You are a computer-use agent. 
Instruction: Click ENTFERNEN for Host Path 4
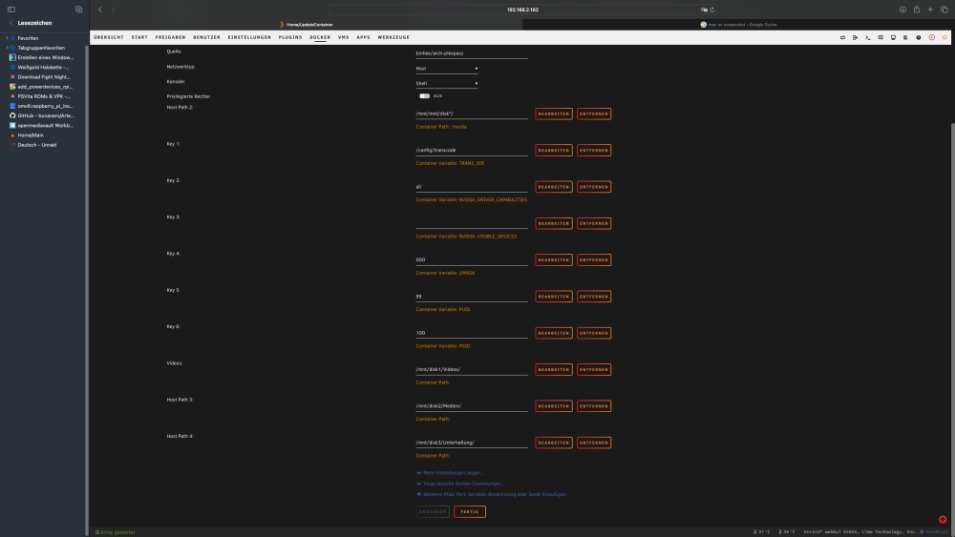tap(594, 443)
